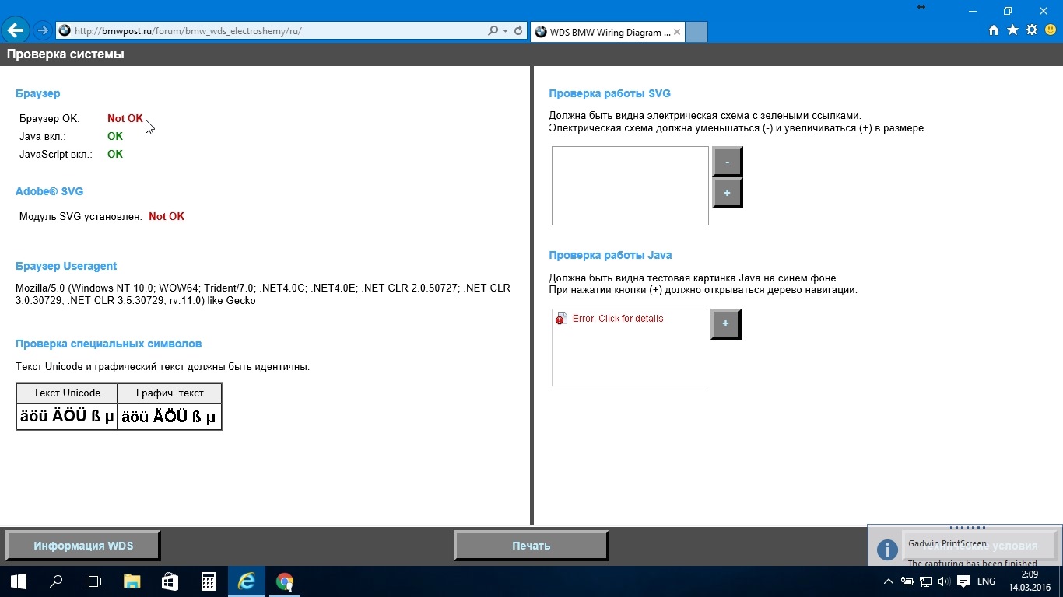Viewport: 1063px width, 597px height.
Task: Open Action Center notifications icon
Action: coord(963,581)
